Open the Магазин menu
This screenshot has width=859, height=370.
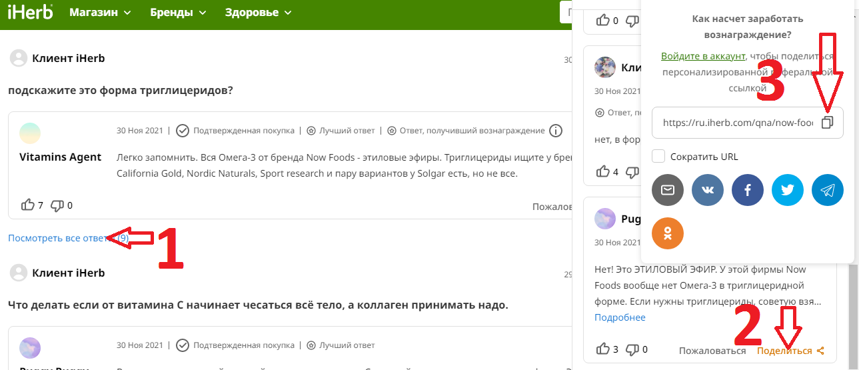[100, 12]
